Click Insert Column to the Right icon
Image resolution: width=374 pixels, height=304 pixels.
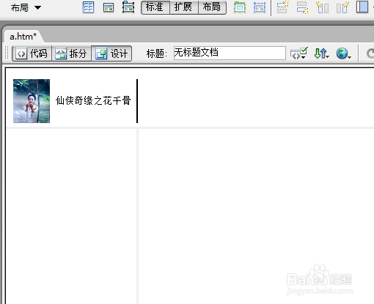[342, 7]
